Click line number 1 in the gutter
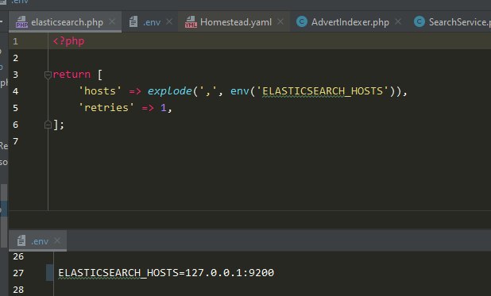Screen dimensions: 491x296 pyautogui.click(x=15, y=41)
